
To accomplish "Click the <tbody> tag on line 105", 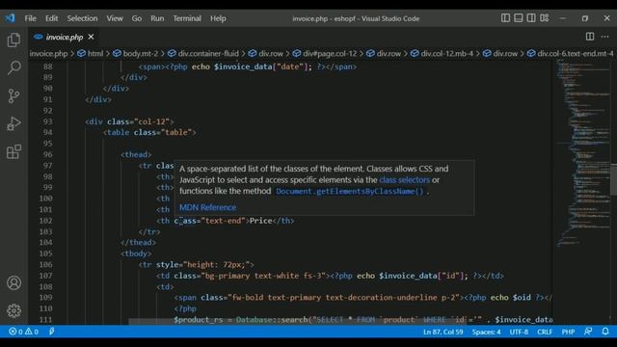I will point(136,254).
